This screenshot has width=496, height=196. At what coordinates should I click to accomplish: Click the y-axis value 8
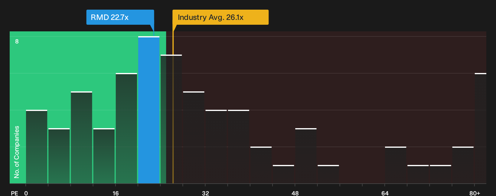pyautogui.click(x=17, y=41)
